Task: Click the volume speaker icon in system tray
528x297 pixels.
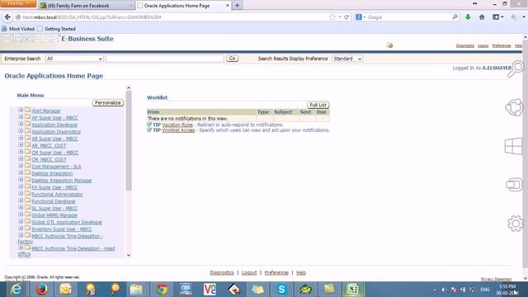Action: [x=444, y=290]
